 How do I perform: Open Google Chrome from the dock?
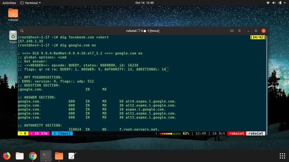33,156
